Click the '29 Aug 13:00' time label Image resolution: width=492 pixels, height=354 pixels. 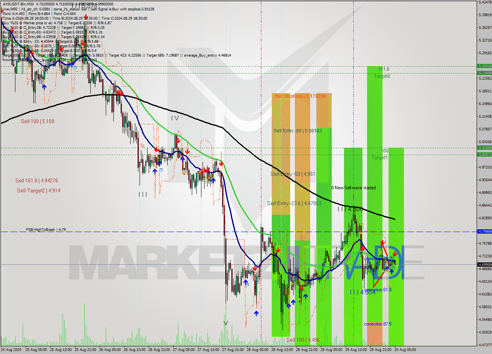356,350
